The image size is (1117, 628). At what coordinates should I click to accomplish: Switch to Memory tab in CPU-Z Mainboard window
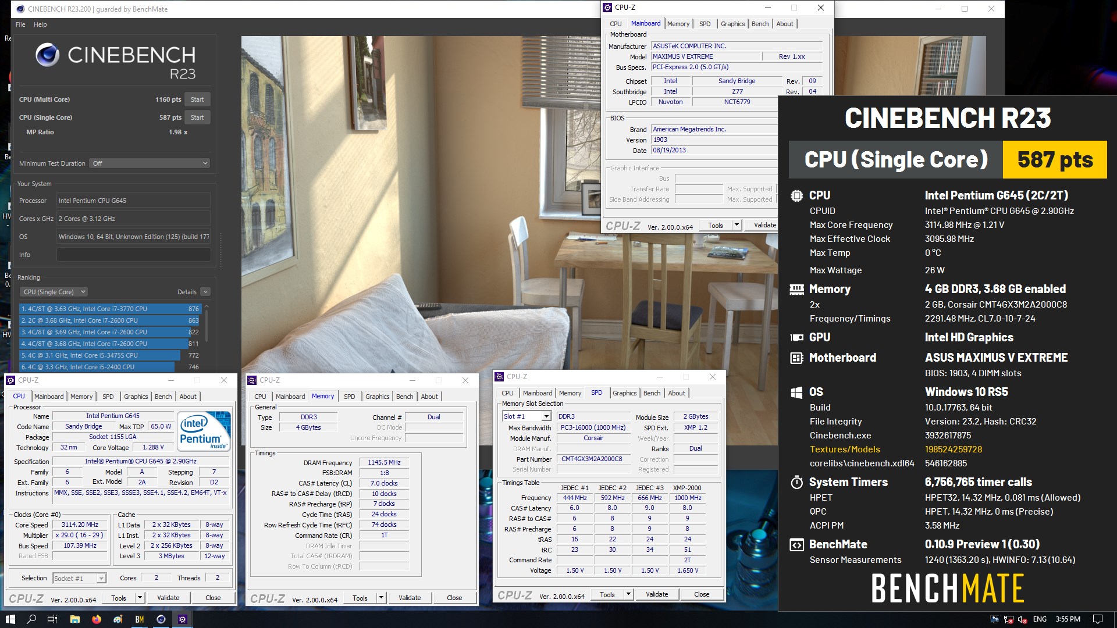click(x=678, y=24)
